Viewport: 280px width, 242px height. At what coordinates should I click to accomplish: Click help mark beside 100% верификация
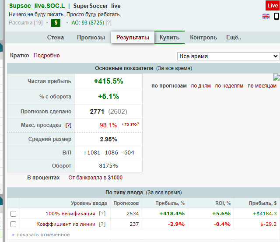pos(102,214)
